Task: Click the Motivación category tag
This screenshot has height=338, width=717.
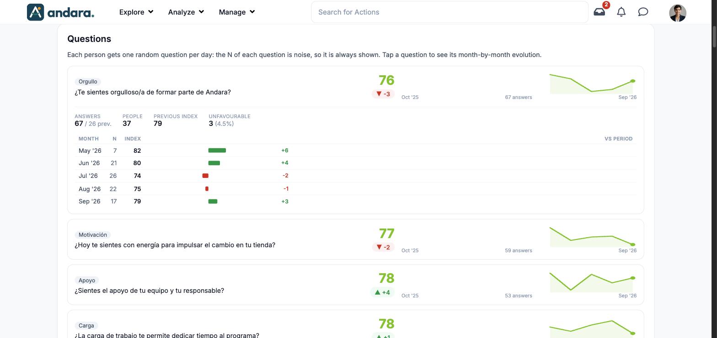Action: tap(93, 235)
